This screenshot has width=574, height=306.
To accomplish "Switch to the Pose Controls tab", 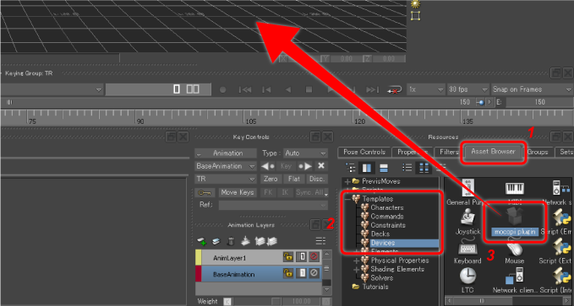I will pyautogui.click(x=364, y=152).
